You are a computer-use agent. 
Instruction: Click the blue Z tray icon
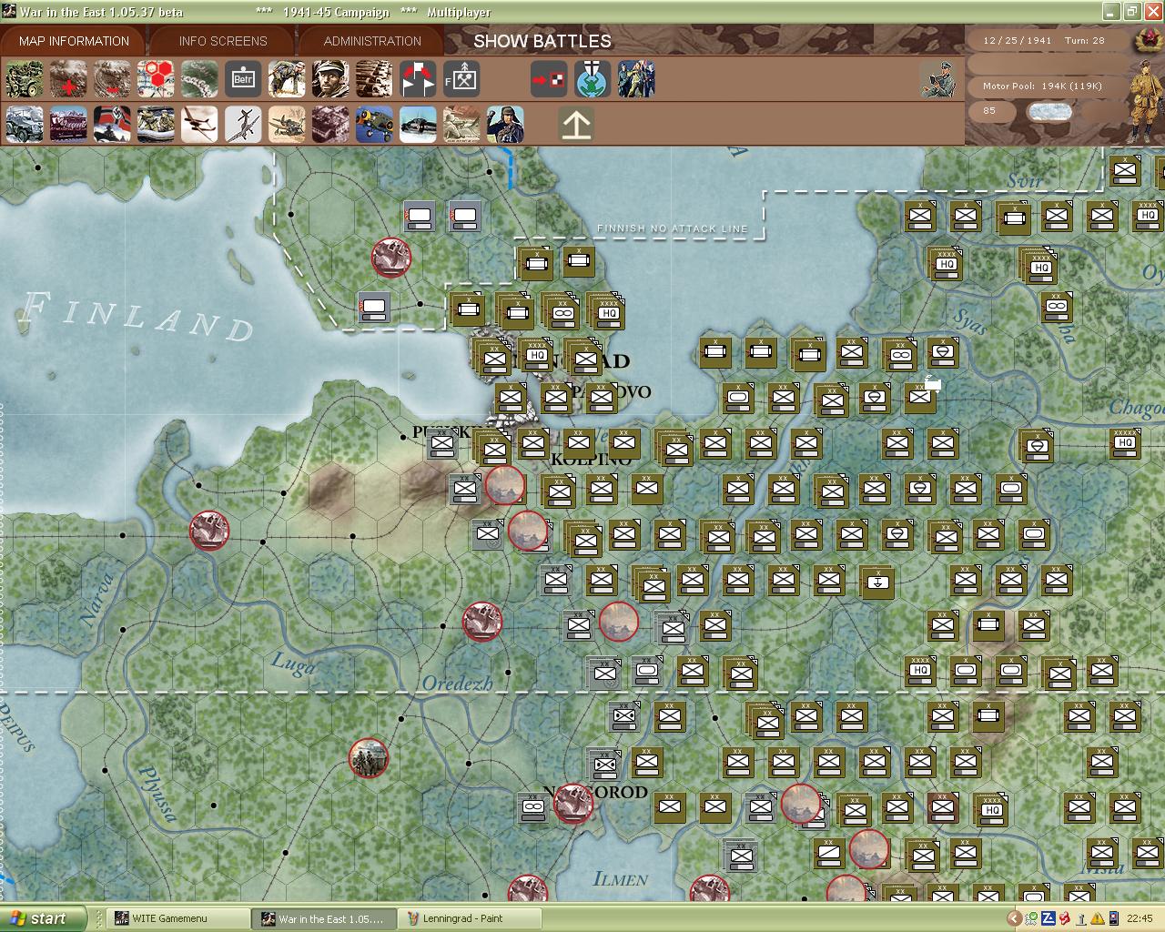1048,918
